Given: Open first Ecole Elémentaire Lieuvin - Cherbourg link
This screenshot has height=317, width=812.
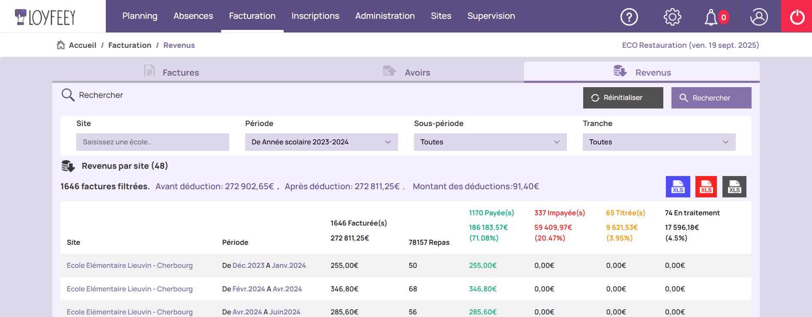Looking at the screenshot, I should (130, 266).
